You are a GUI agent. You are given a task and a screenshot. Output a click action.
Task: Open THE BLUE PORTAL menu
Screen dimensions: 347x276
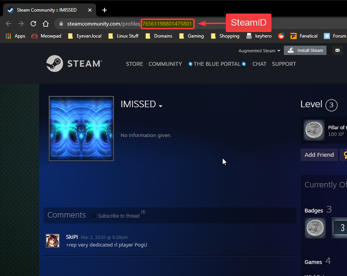coord(217,64)
